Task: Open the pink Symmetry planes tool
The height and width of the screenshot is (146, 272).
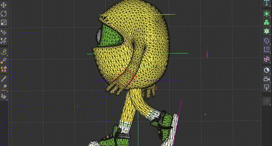Action: coord(267,59)
